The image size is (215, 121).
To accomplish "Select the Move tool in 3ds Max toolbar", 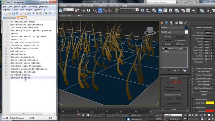I will [x=83, y=10].
